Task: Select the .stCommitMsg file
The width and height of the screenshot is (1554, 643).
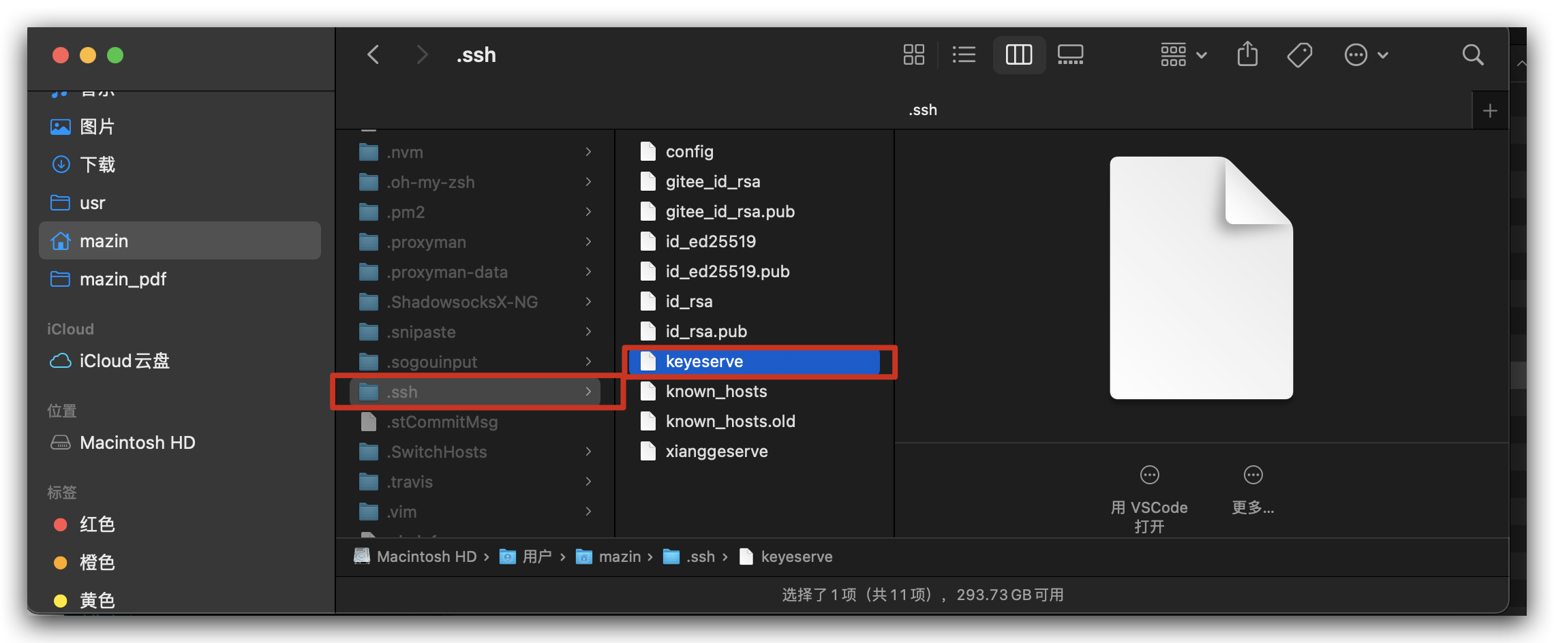Action: [475, 422]
